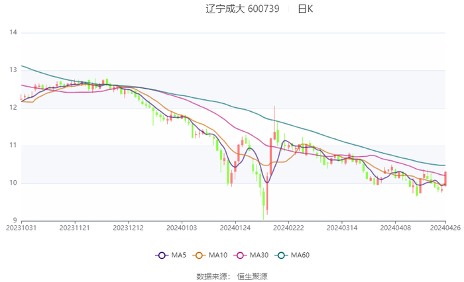Click the pink MA30 legend circle marker
Screen dimensions: 464x282
pyautogui.click(x=240, y=256)
